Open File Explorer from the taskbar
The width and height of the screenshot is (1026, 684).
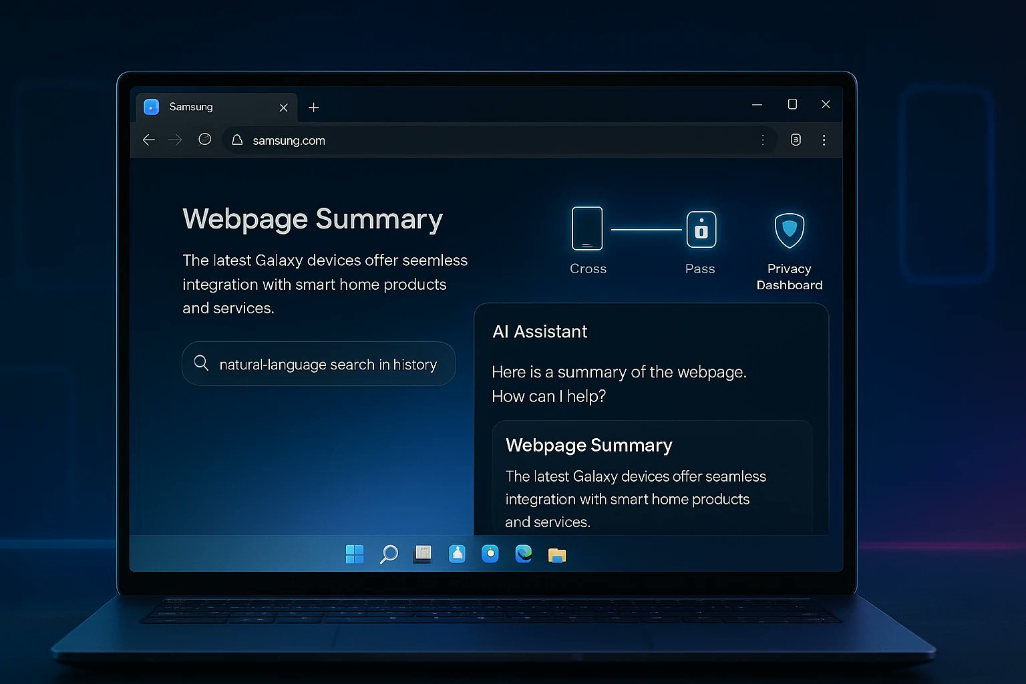[557, 554]
